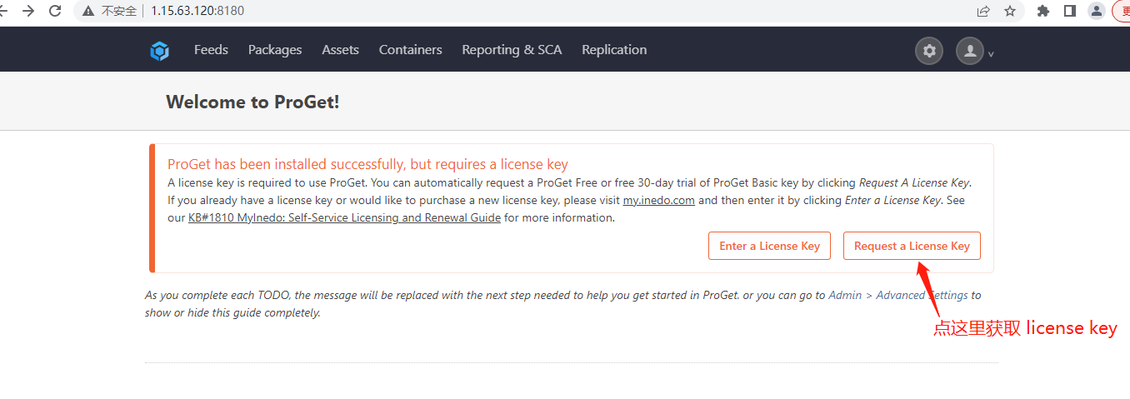Click the Request a License Key button

click(912, 246)
